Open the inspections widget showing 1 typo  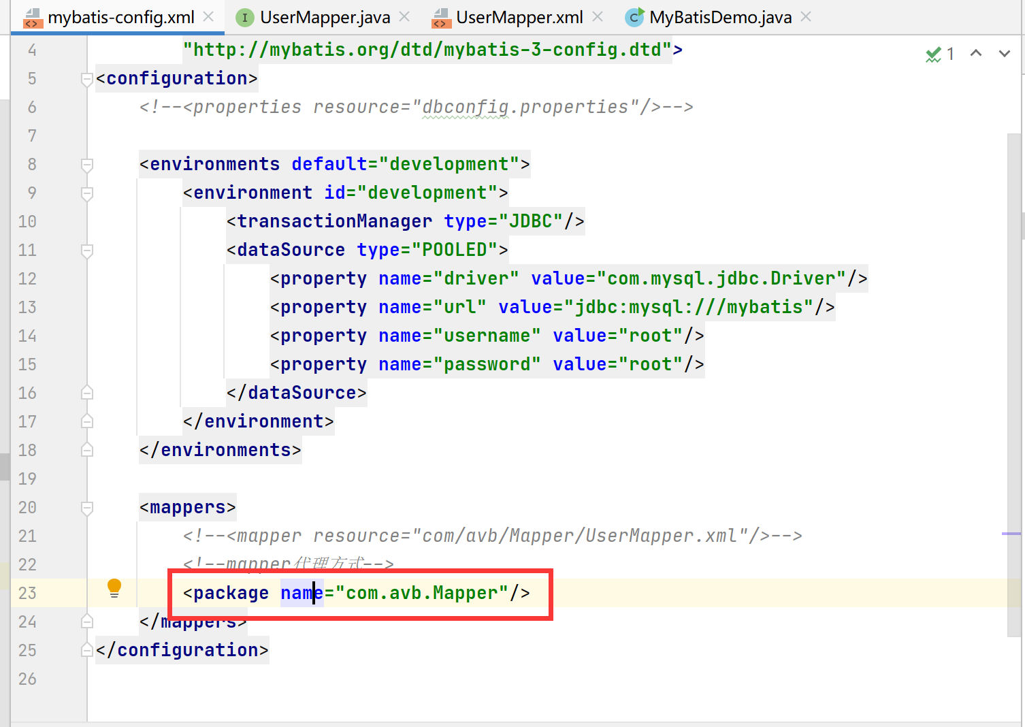click(x=940, y=54)
